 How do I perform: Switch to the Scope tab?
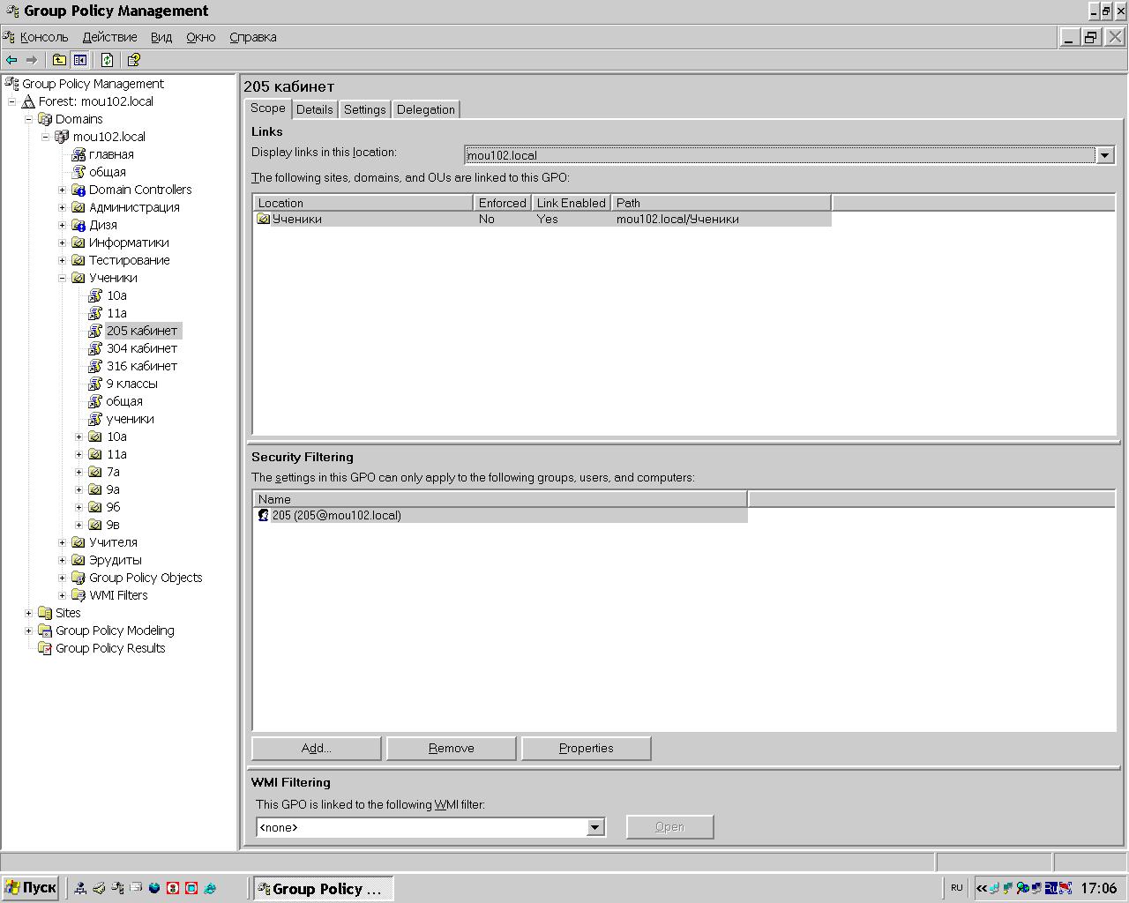pyautogui.click(x=268, y=108)
